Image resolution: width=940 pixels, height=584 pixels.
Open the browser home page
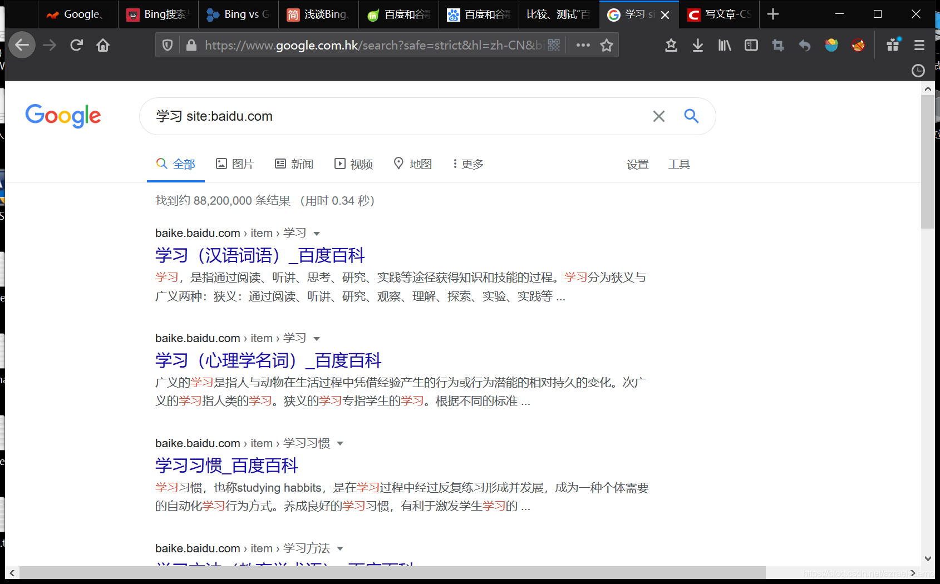coord(103,45)
